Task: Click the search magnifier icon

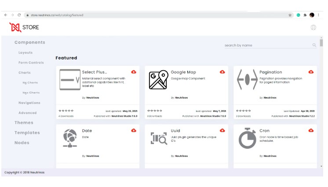Action: pos(314,45)
